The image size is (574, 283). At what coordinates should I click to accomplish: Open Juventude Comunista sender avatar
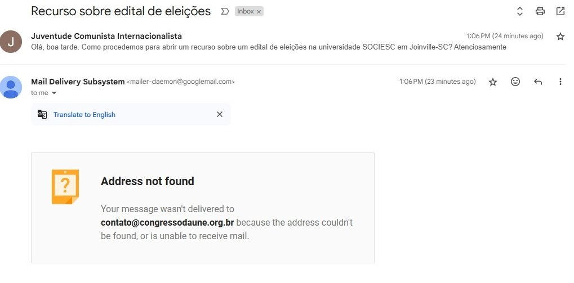[x=11, y=42]
